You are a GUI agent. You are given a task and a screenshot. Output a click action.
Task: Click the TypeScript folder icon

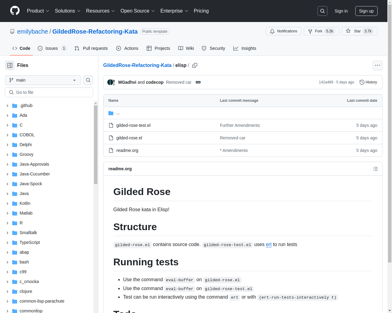point(15,243)
